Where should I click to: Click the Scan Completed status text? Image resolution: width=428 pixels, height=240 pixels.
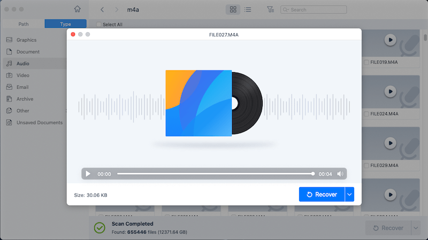pos(132,223)
